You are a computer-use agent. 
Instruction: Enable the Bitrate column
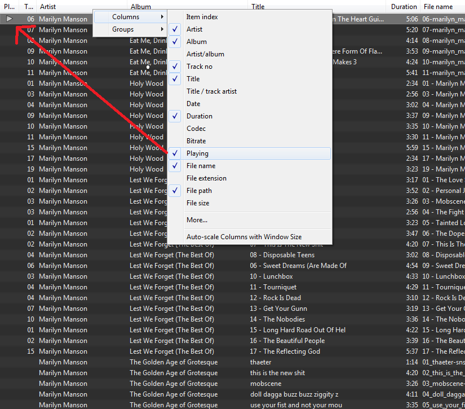click(x=249, y=141)
